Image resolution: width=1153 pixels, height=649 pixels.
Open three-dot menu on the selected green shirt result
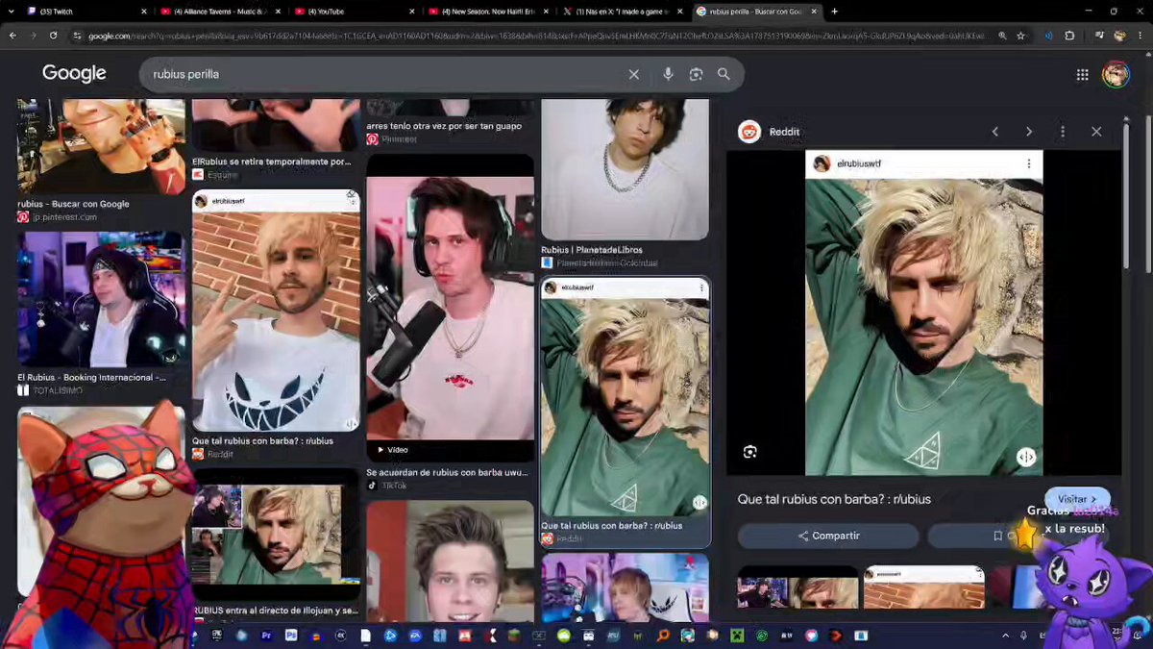pos(701,288)
